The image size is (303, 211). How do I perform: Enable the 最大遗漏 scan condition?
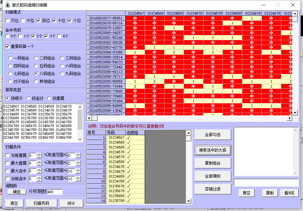pos(7,163)
